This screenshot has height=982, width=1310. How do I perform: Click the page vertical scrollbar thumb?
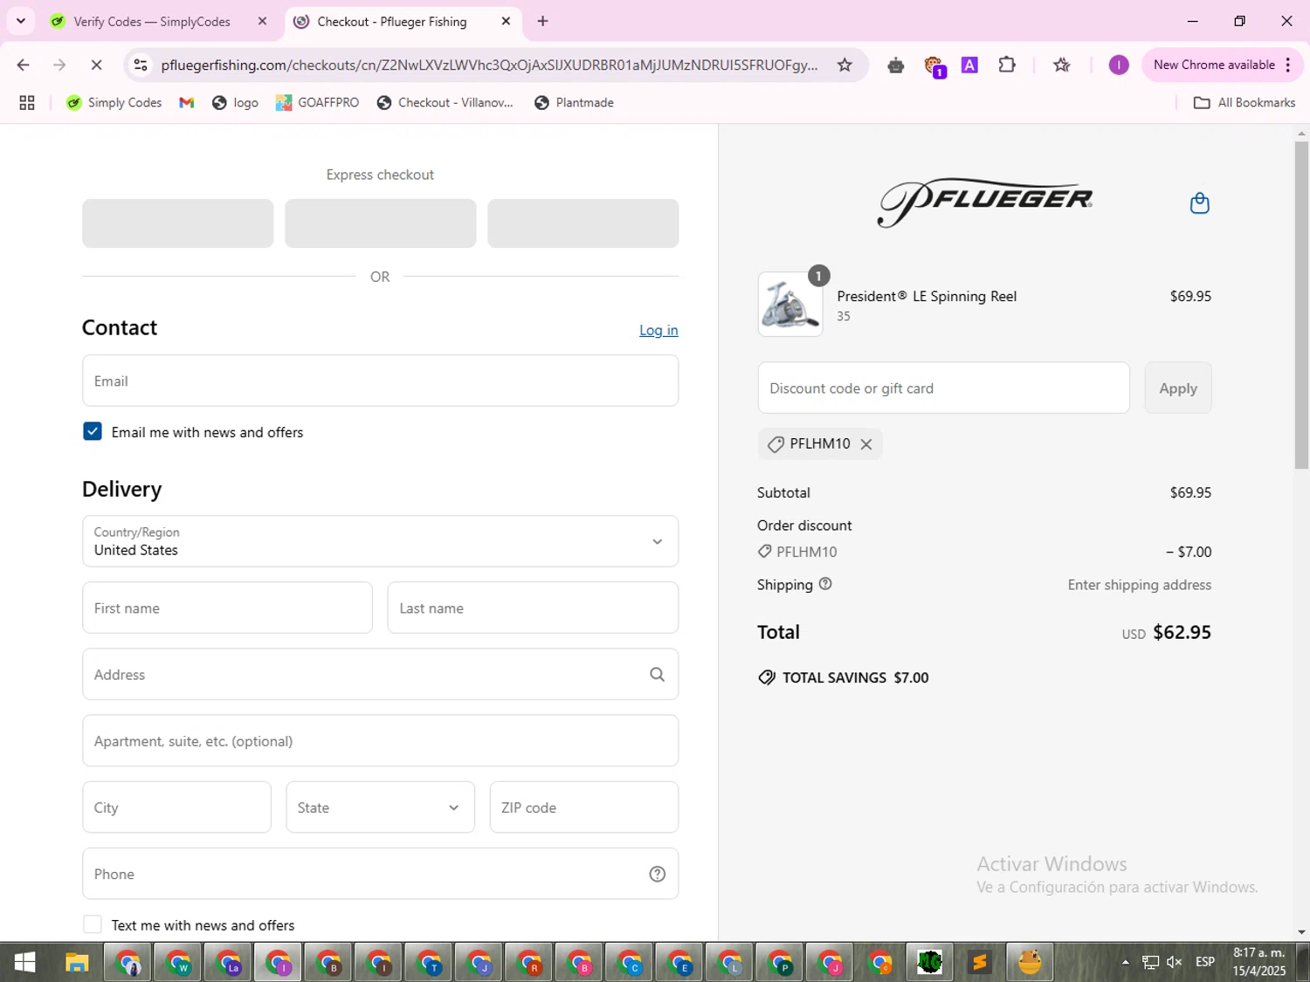(x=1301, y=306)
